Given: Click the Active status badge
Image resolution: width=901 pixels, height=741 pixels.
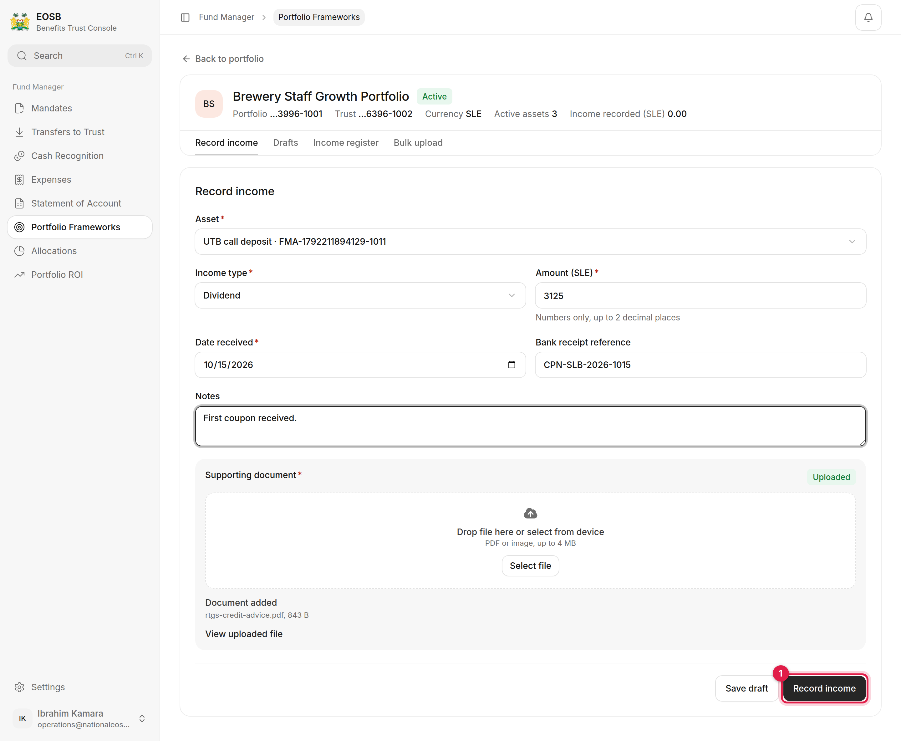Looking at the screenshot, I should (434, 96).
